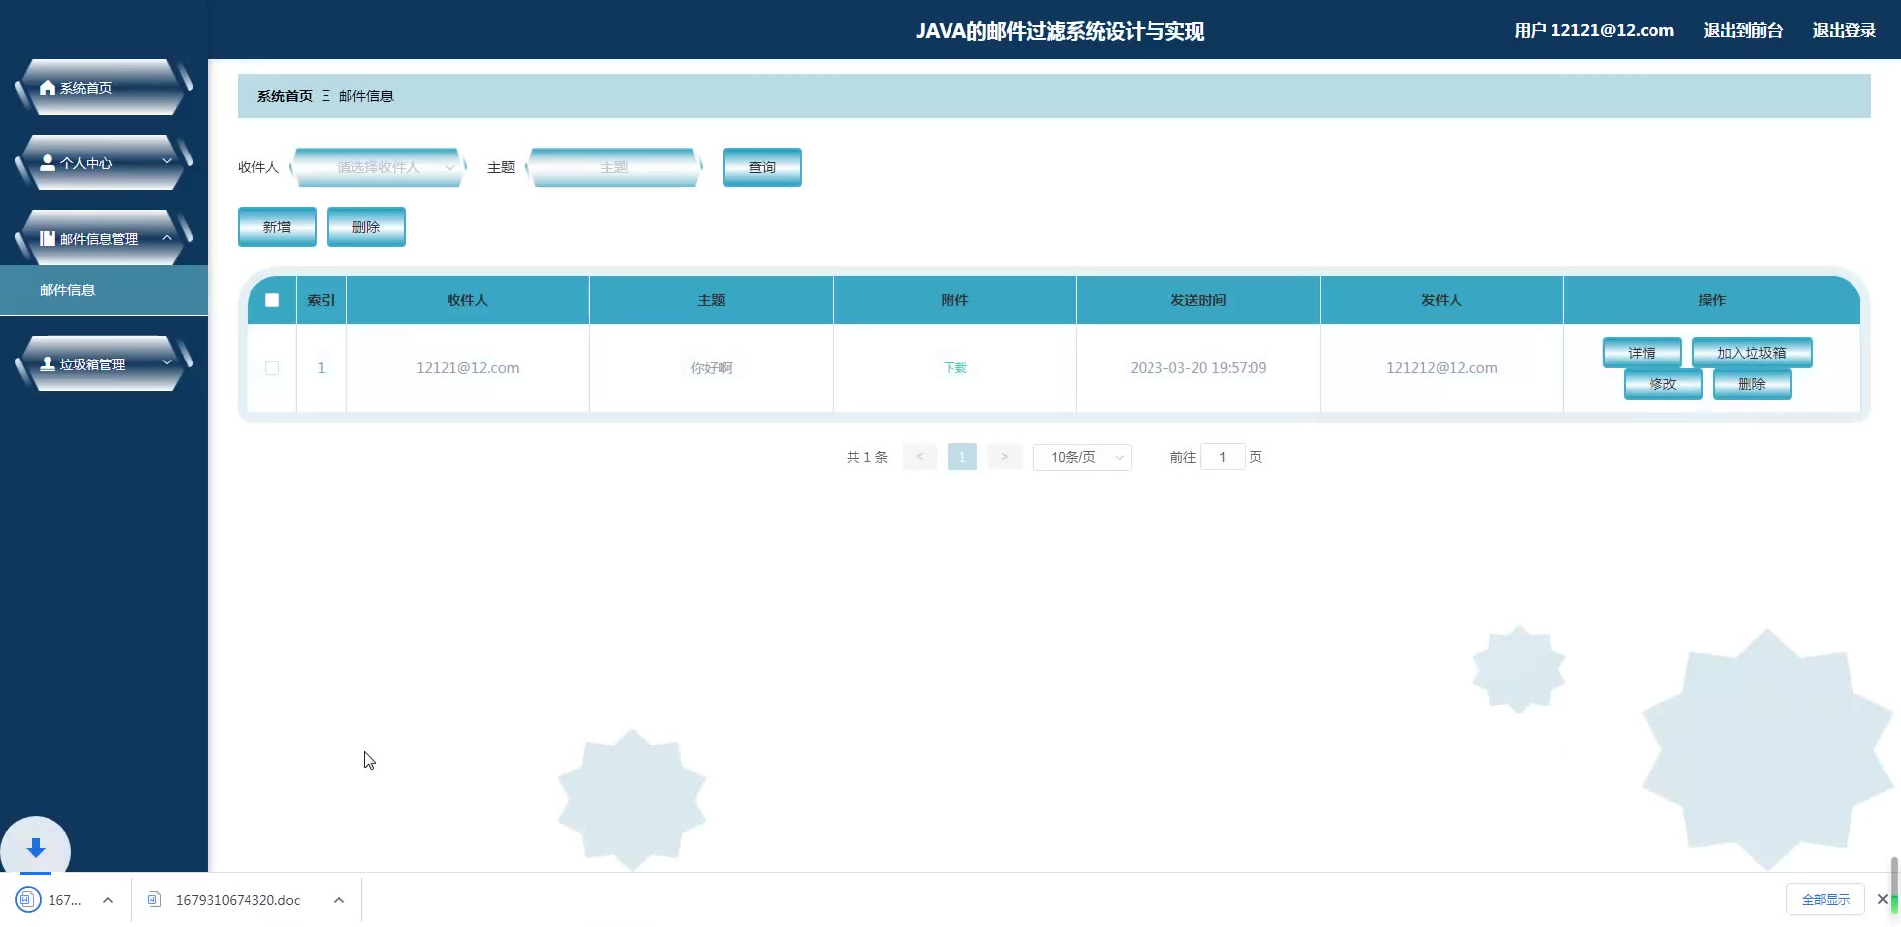Click the 查询 search button
This screenshot has width=1901, height=927.
pos(762,167)
